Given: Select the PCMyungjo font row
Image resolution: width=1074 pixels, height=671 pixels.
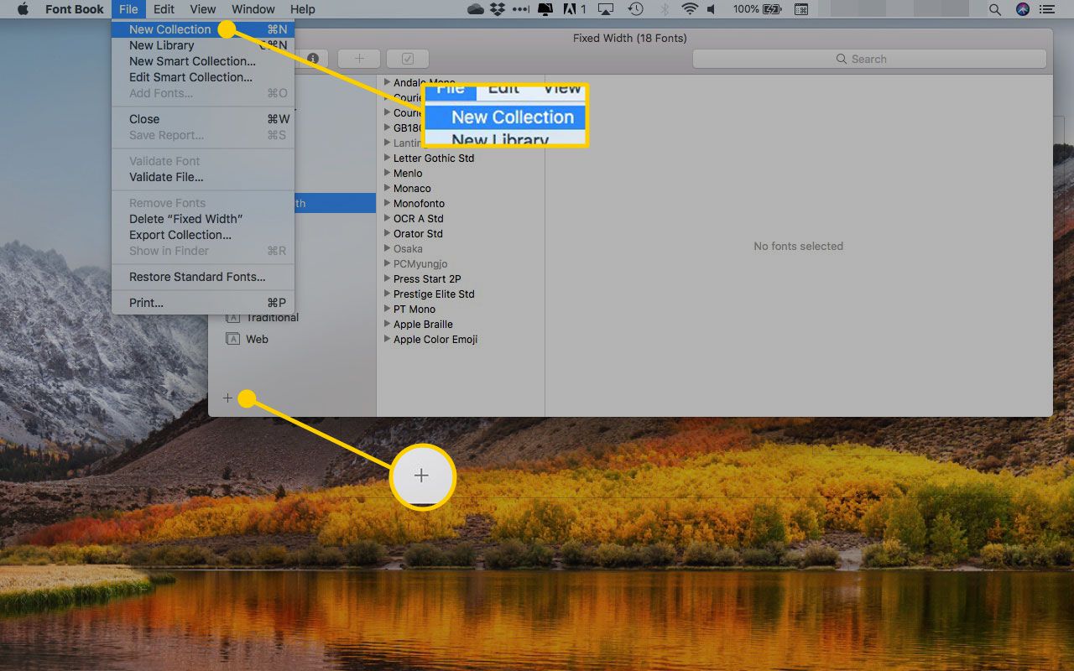Looking at the screenshot, I should [x=461, y=263].
